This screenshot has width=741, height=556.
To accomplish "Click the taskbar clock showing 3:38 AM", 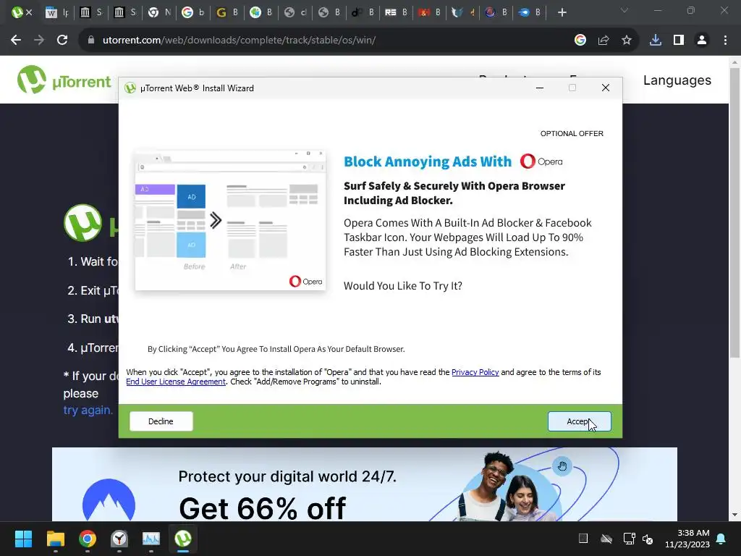I will pyautogui.click(x=687, y=539).
